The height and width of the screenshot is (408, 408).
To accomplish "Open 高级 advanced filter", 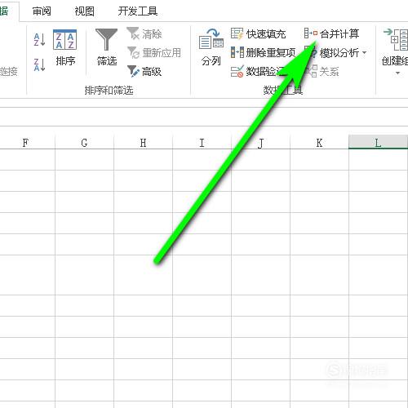I will [144, 72].
